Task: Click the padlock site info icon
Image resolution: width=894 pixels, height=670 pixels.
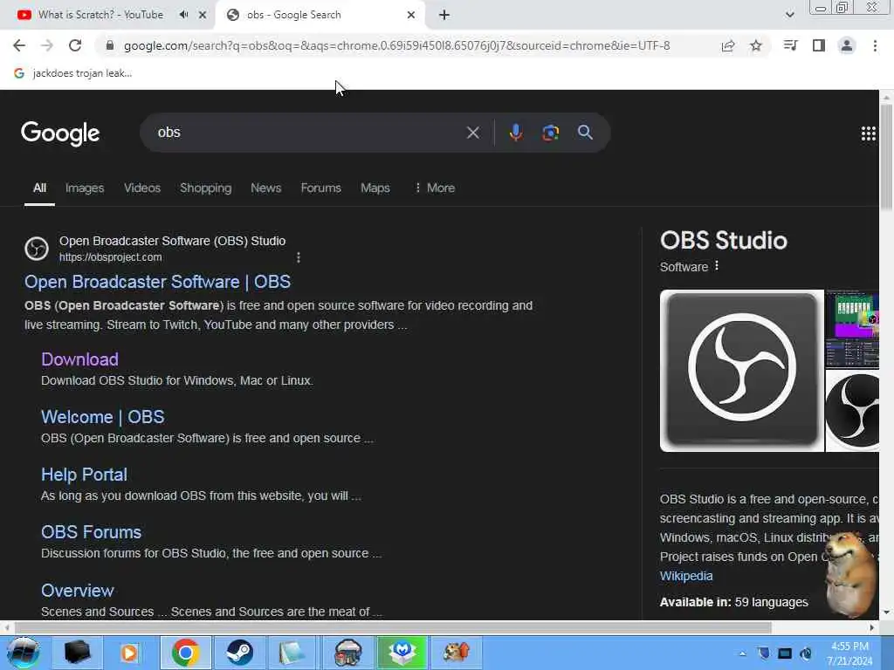Action: point(109,45)
